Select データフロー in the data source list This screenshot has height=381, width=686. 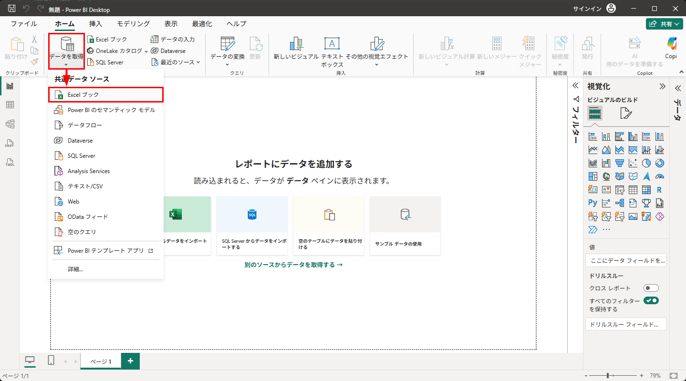pos(106,125)
